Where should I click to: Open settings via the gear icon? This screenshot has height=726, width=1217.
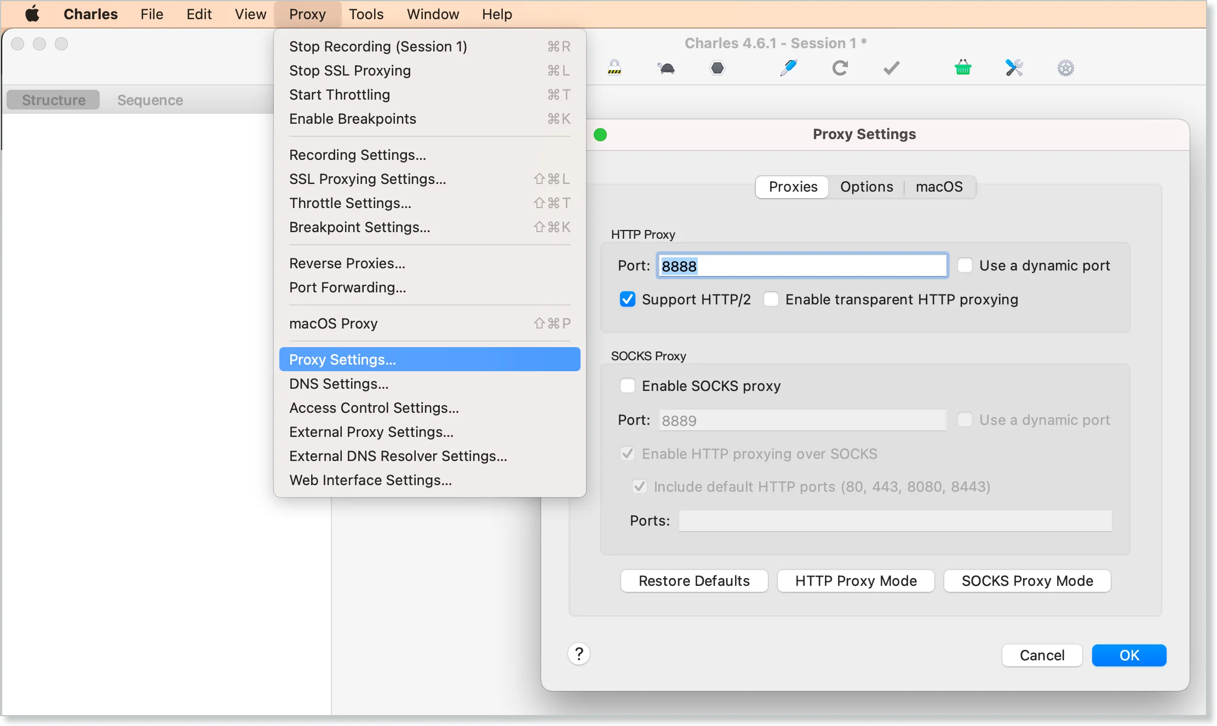(x=1066, y=68)
